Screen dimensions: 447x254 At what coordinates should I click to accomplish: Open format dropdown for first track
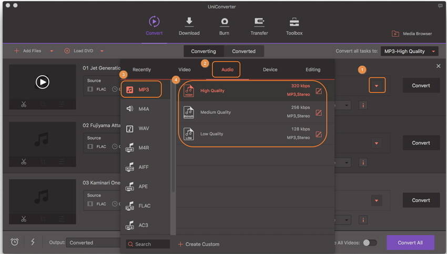[377, 85]
